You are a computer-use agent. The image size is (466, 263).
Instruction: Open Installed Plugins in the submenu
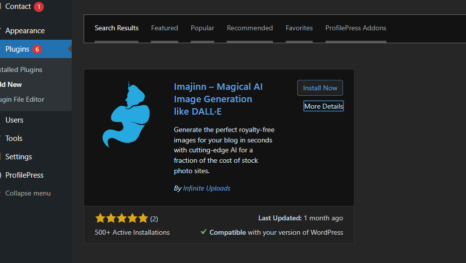pos(21,69)
